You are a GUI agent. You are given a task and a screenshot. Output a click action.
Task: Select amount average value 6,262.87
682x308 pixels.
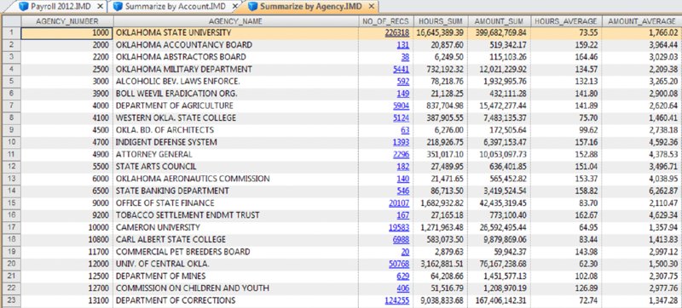[642, 191]
